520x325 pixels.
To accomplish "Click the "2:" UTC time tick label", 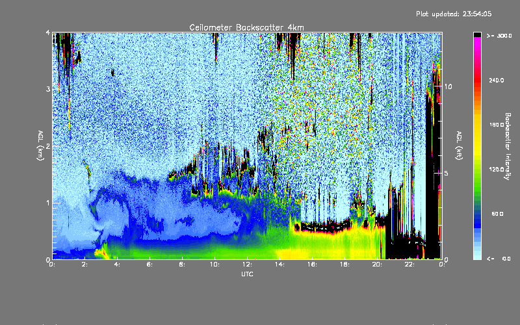I will 84,265.
